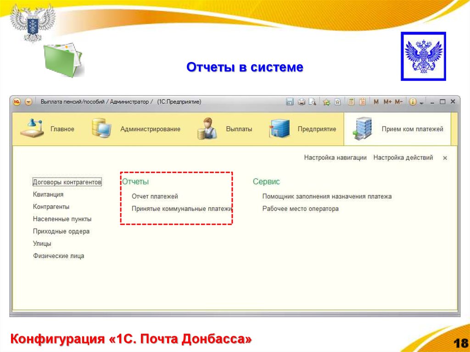Viewport: 470px width, 352px height.
Task: Open the calendar icon showing 31
Action: coord(363,102)
